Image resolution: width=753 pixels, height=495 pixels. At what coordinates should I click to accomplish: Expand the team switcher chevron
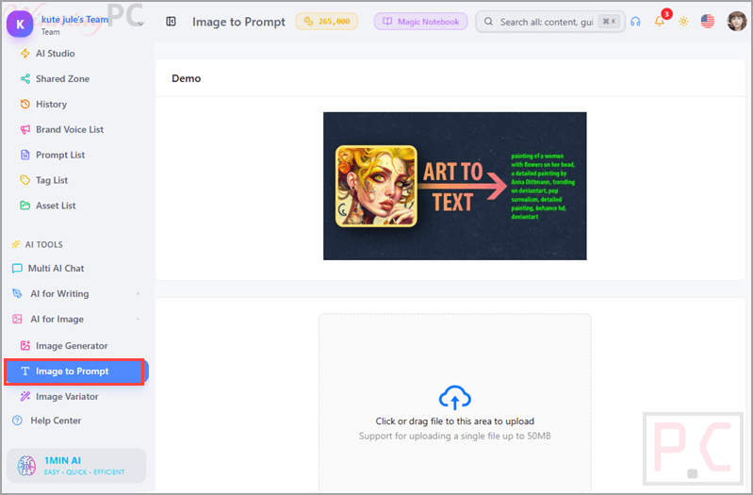click(x=140, y=24)
